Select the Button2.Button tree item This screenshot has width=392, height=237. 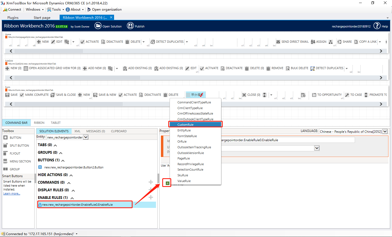coord(74,167)
